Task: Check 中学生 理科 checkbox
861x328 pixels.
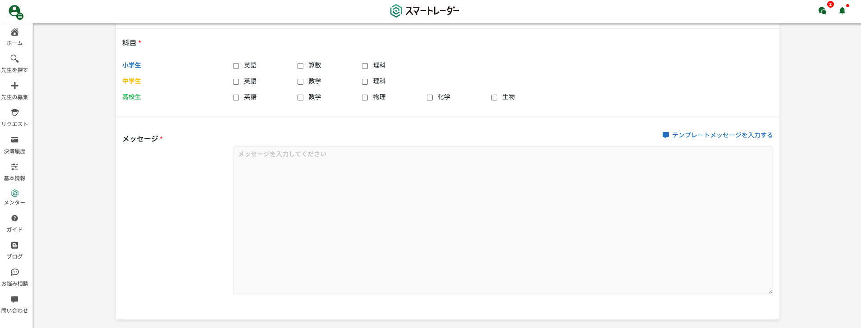Action: point(365,82)
